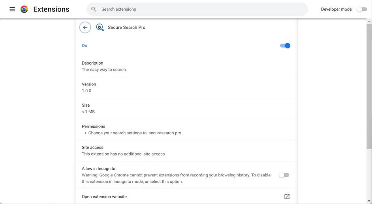Click the Developer mode label
Viewport: 372px width, 204px height.
click(x=336, y=9)
